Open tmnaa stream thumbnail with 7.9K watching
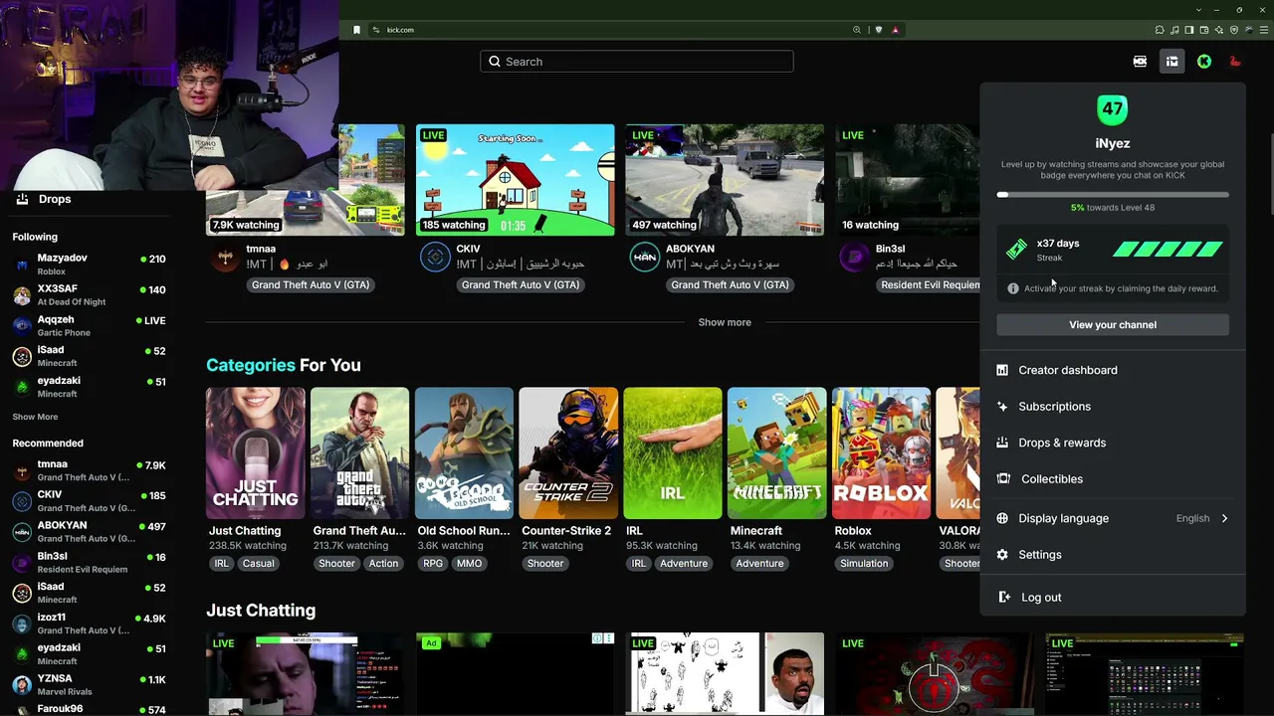Image resolution: width=1274 pixels, height=716 pixels. click(x=306, y=180)
